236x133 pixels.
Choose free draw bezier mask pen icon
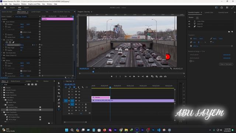(13, 42)
